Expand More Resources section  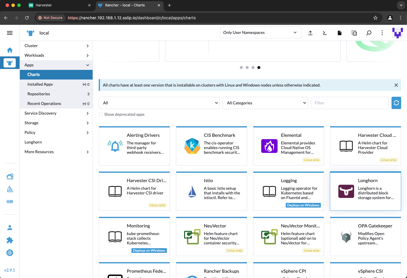(x=56, y=152)
